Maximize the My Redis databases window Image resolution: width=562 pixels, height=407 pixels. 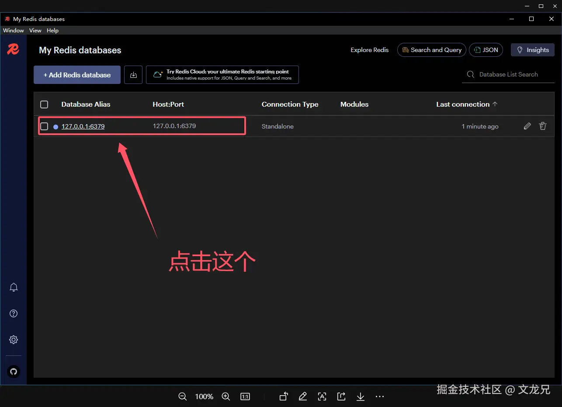click(531, 19)
